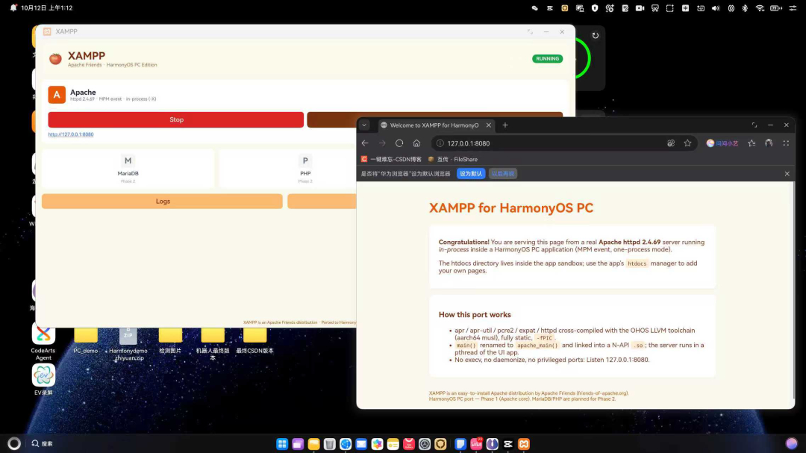Open the blue mail dock icon

click(x=361, y=444)
